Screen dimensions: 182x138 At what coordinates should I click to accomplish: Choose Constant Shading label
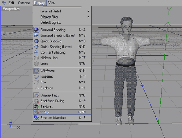click(x=53, y=52)
